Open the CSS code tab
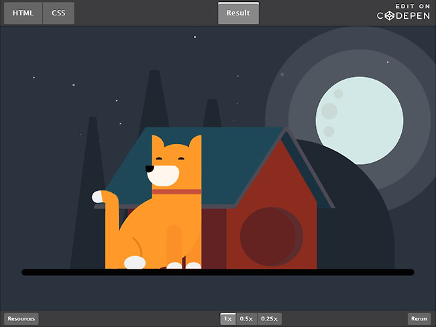 [58, 13]
